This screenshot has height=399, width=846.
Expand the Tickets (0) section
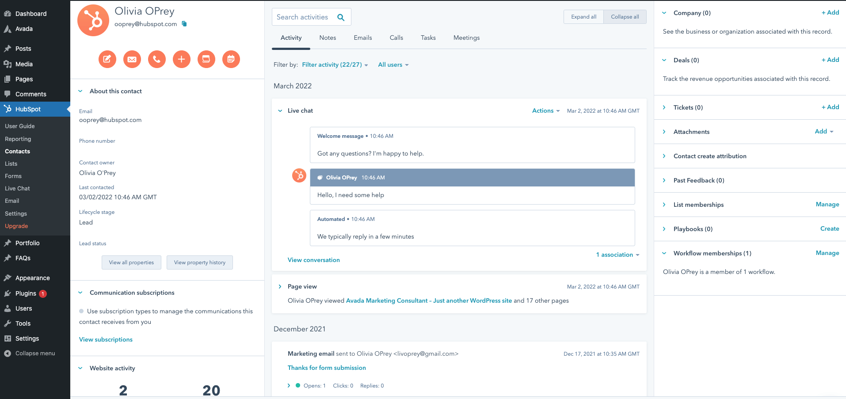tap(664, 107)
